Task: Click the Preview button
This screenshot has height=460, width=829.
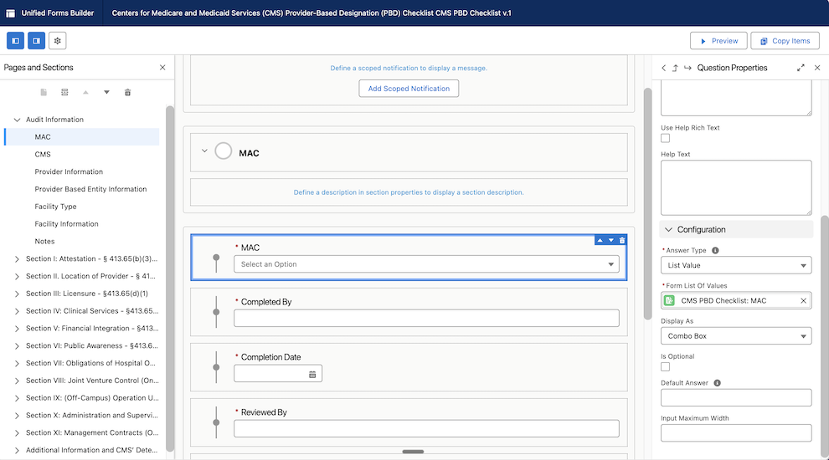Action: pos(718,41)
